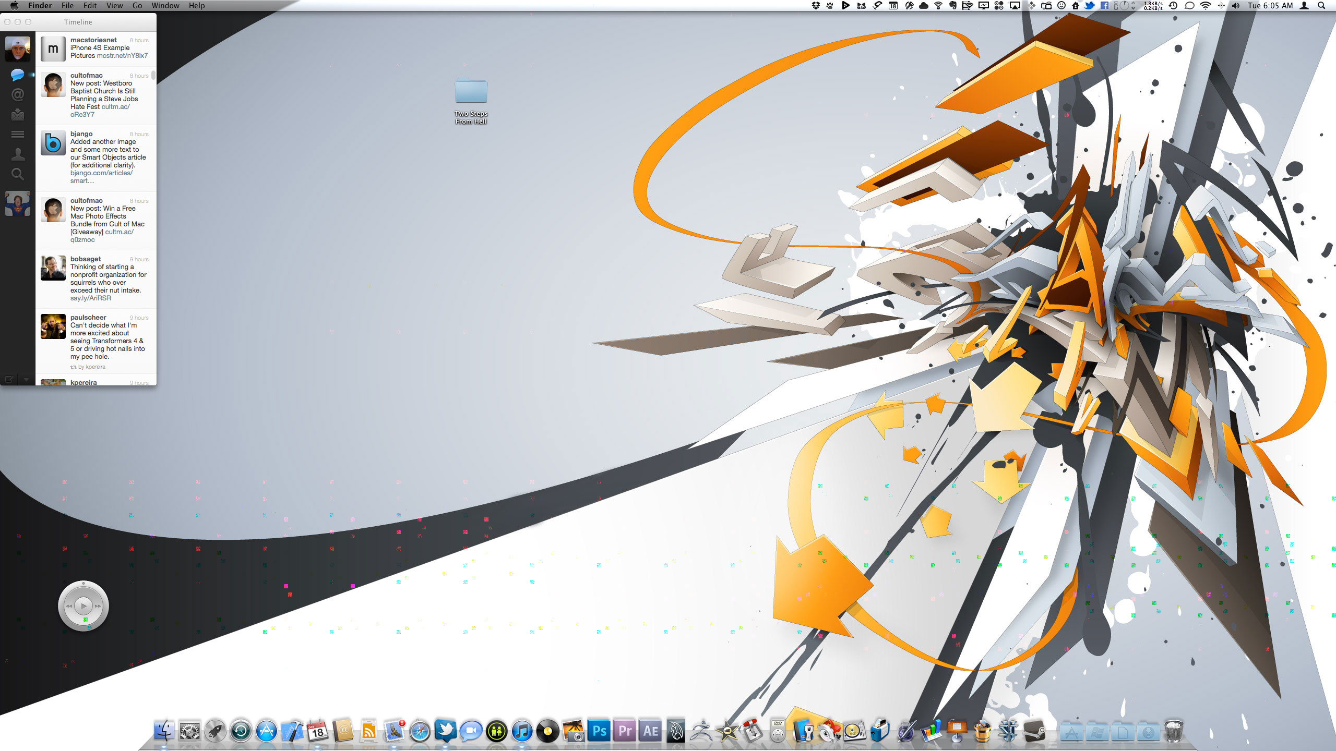Open Photoshop from the Dock

tap(599, 731)
